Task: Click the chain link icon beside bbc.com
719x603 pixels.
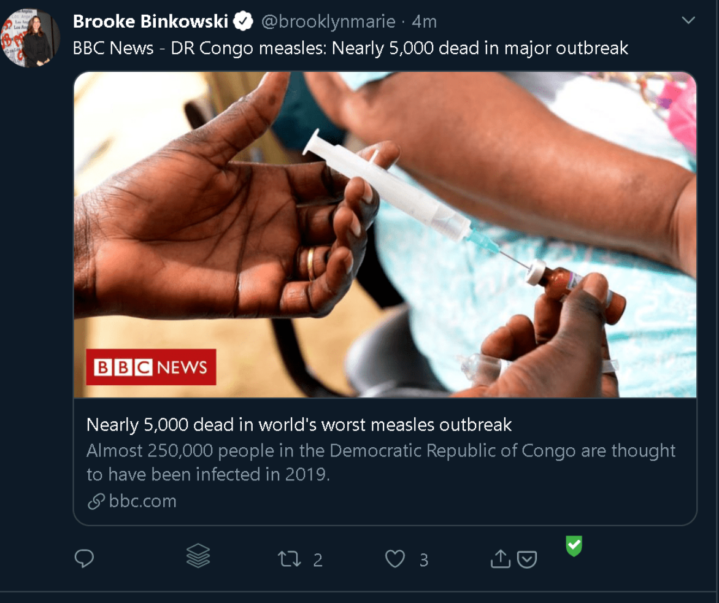Action: tap(96, 502)
